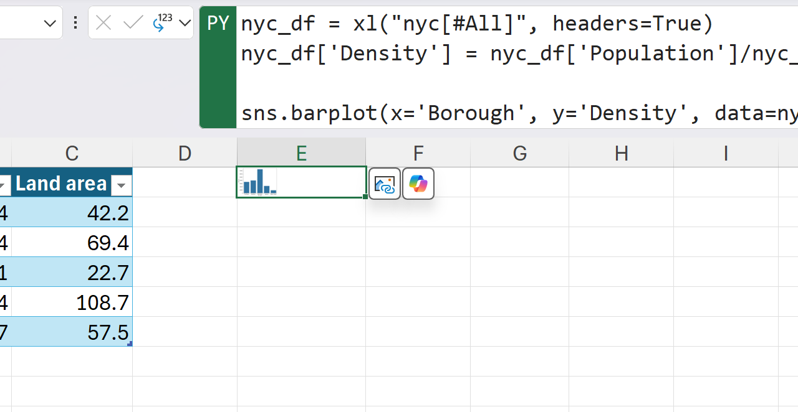Image resolution: width=798 pixels, height=412 pixels.
Task: Click the table resize handle below 57.5
Action: click(129, 344)
